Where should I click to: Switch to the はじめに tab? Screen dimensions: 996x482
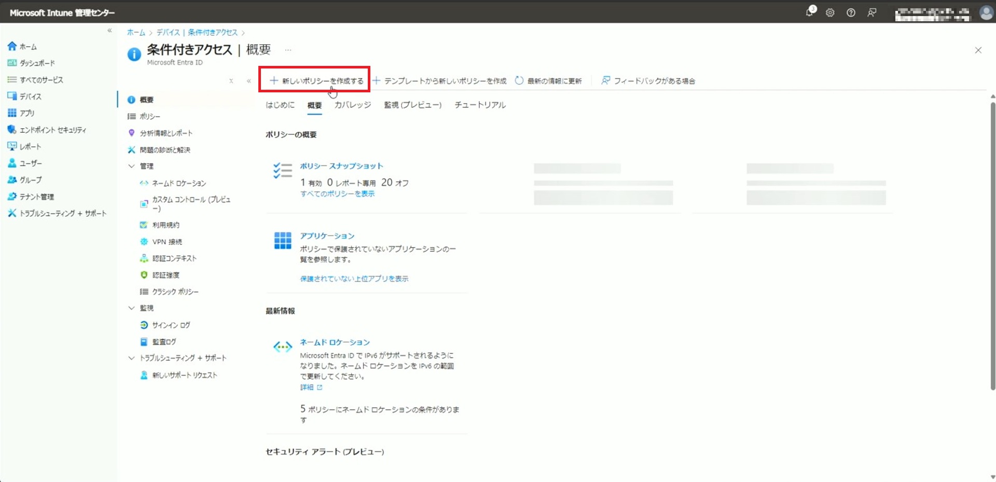[280, 105]
